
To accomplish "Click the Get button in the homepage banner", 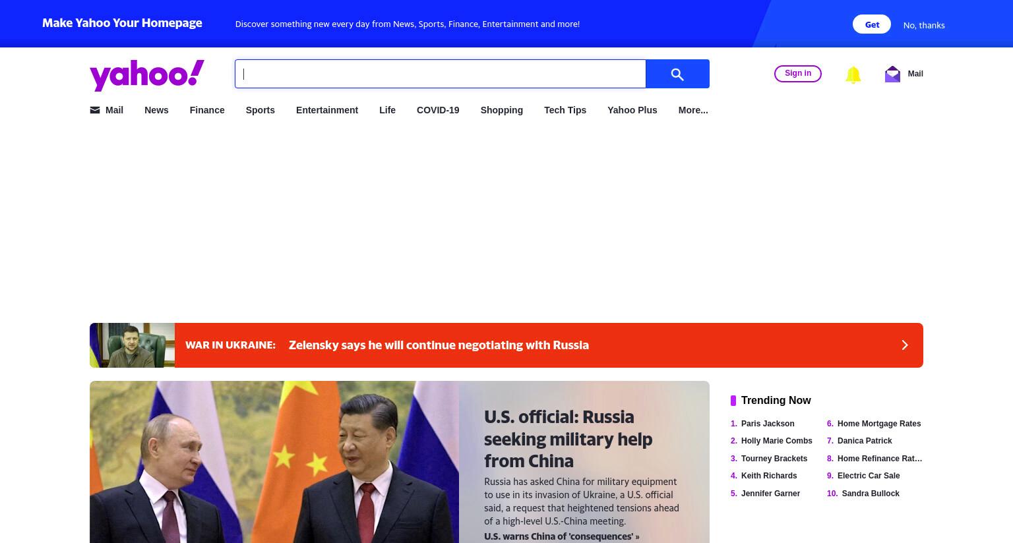I will pos(872,24).
